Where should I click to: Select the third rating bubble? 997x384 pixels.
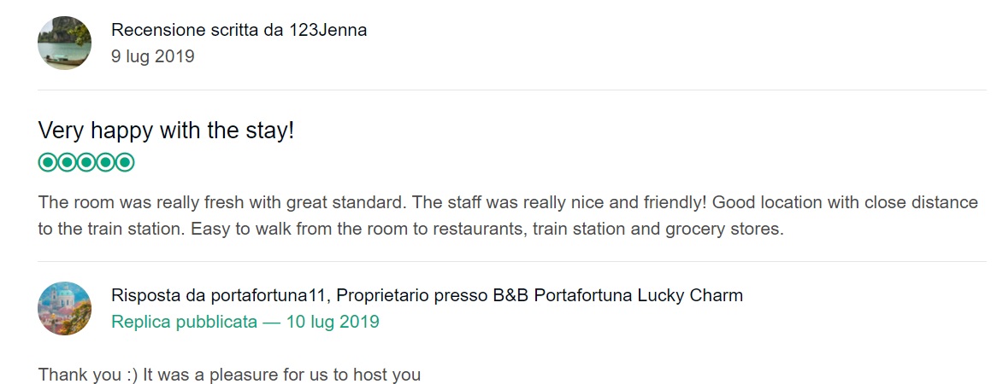pos(86,162)
